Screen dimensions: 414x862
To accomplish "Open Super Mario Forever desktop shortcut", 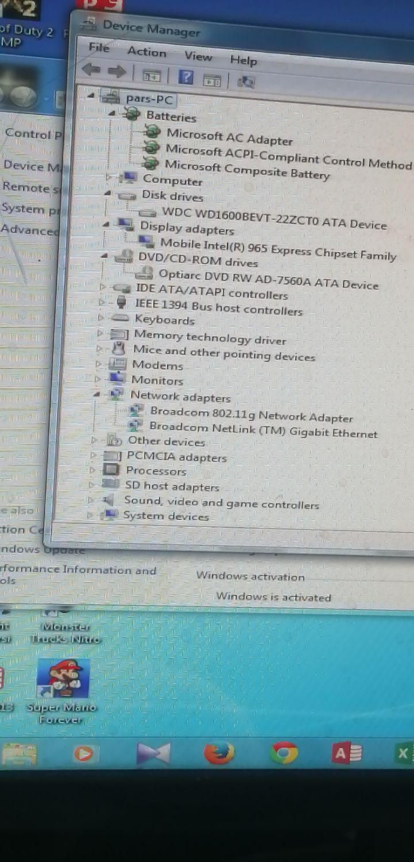I will 62,692.
